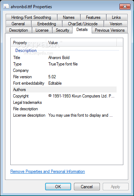Screen dimensions: 134x196
Task: Select the Title property row
Action: tap(64, 58)
